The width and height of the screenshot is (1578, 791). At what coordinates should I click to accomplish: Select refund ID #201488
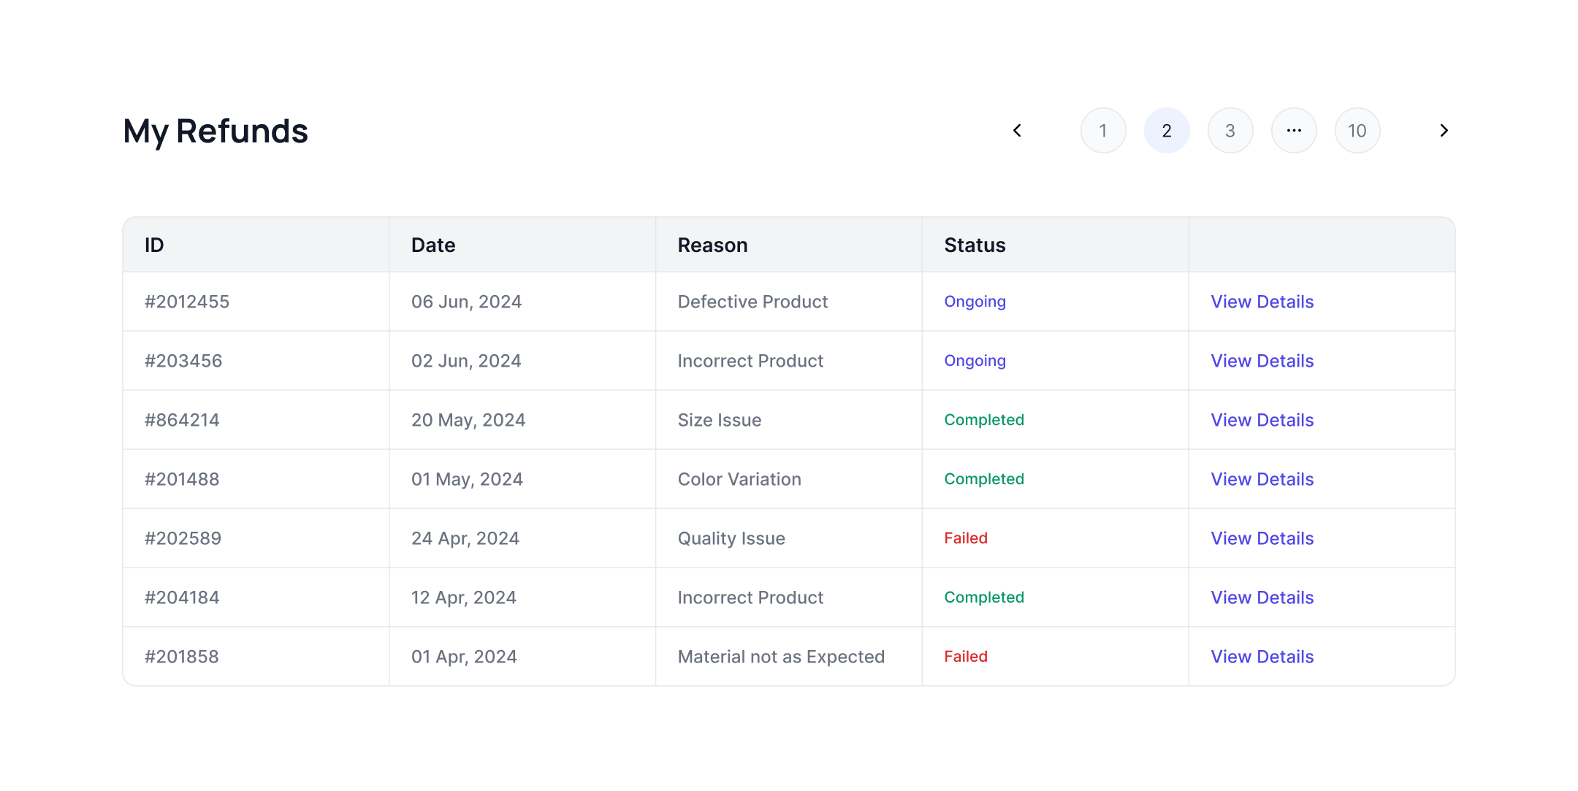[182, 479]
